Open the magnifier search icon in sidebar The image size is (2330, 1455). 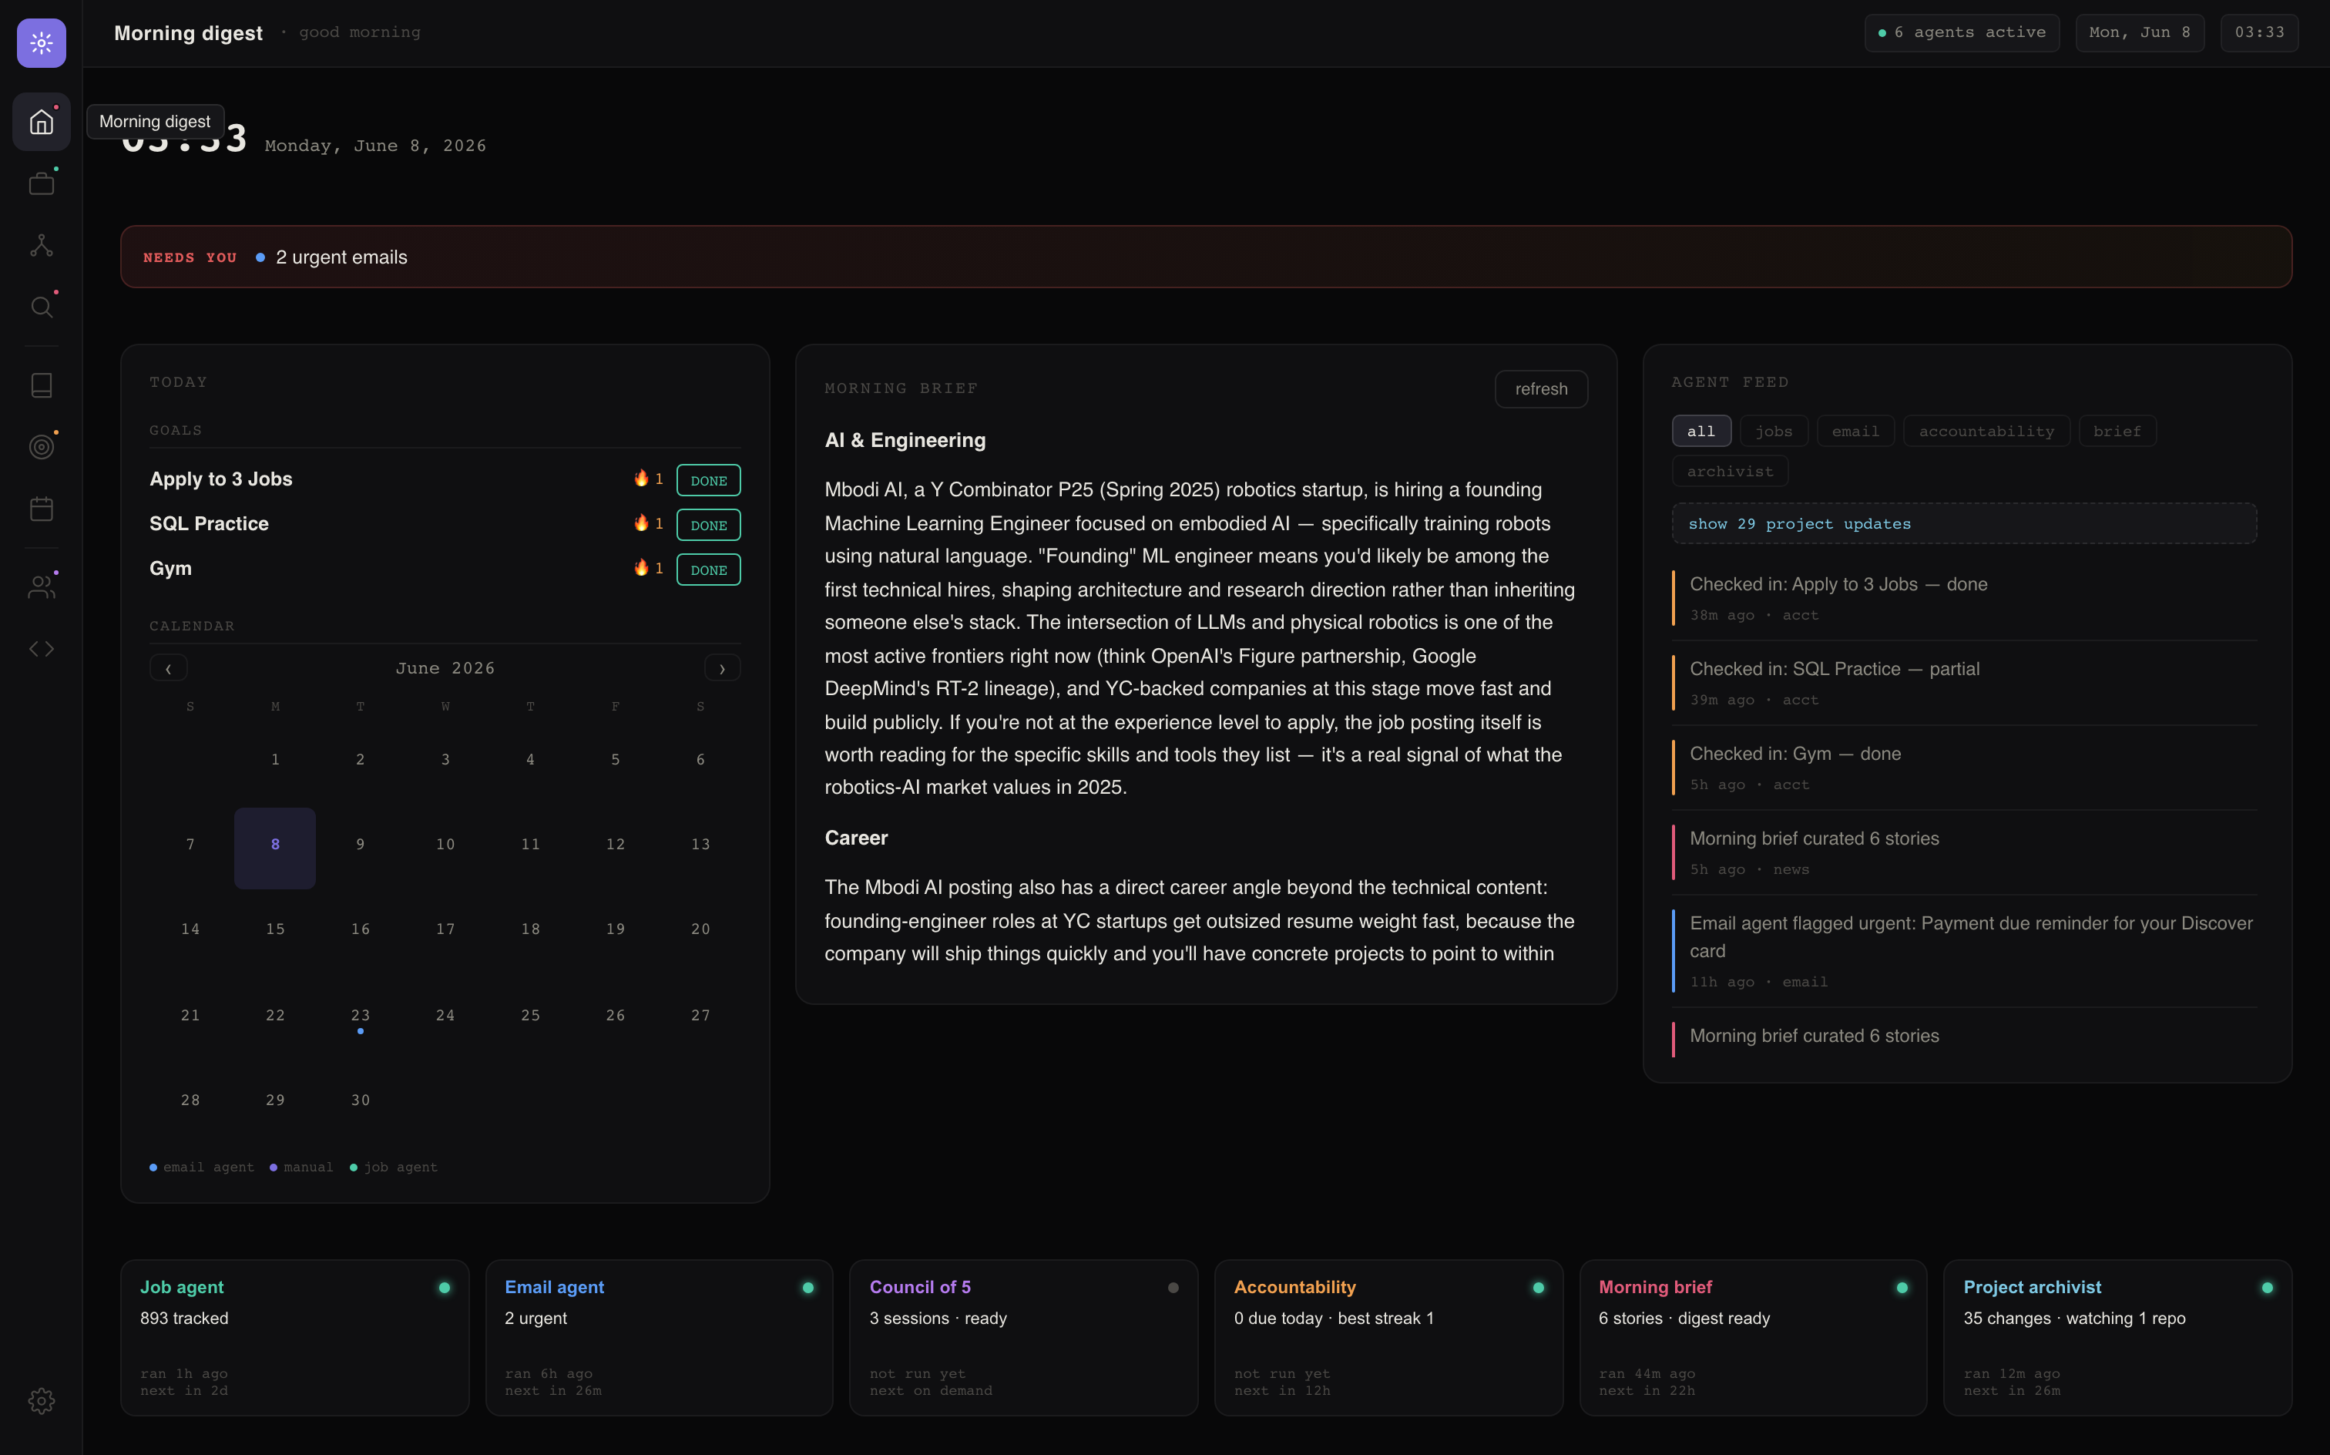pos(42,307)
